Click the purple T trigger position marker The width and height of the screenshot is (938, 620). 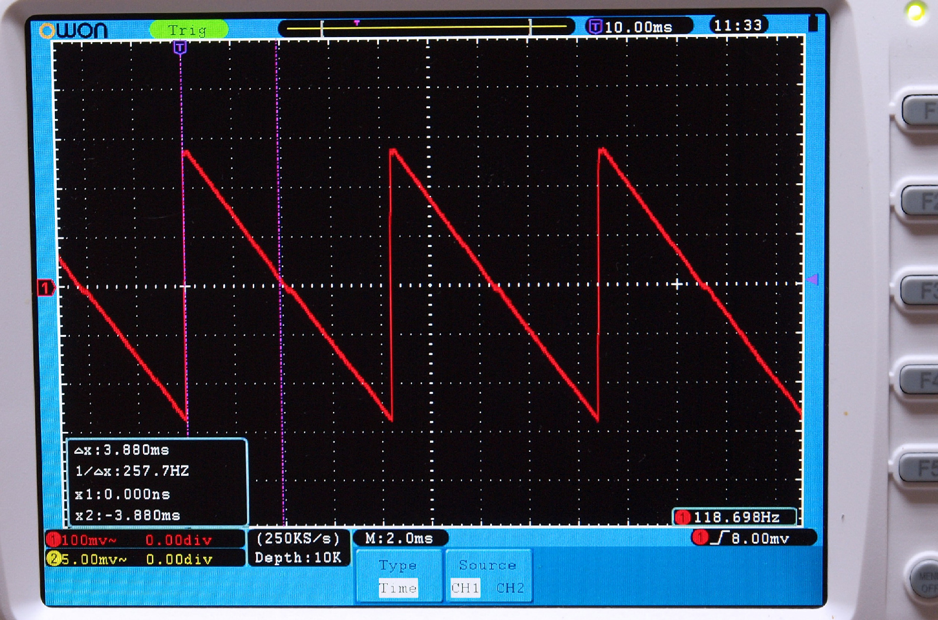point(180,47)
